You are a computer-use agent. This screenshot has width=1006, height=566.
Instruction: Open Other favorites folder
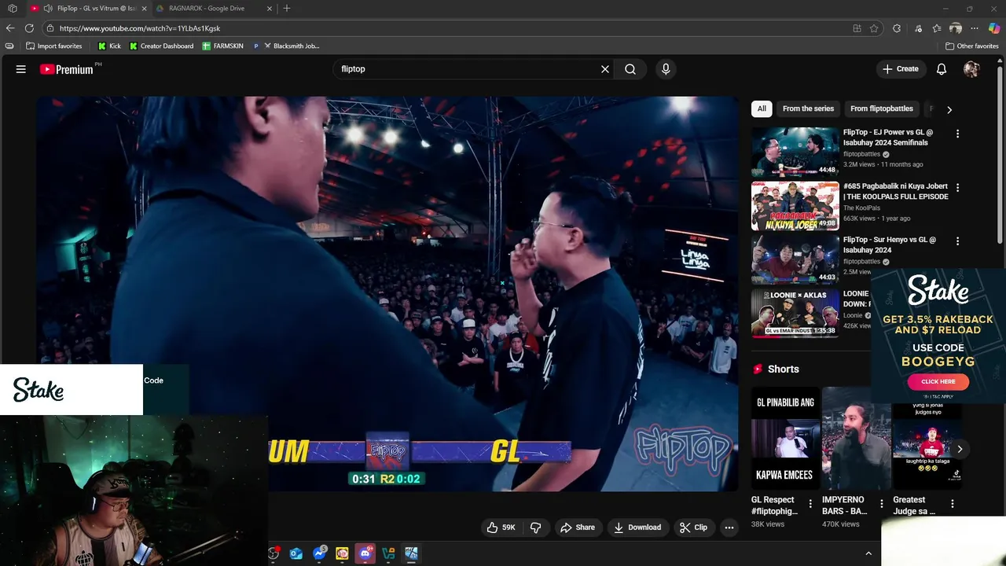pyautogui.click(x=971, y=46)
